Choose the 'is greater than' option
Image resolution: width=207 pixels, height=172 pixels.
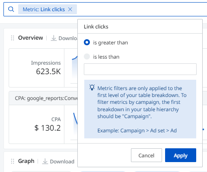click(x=87, y=42)
